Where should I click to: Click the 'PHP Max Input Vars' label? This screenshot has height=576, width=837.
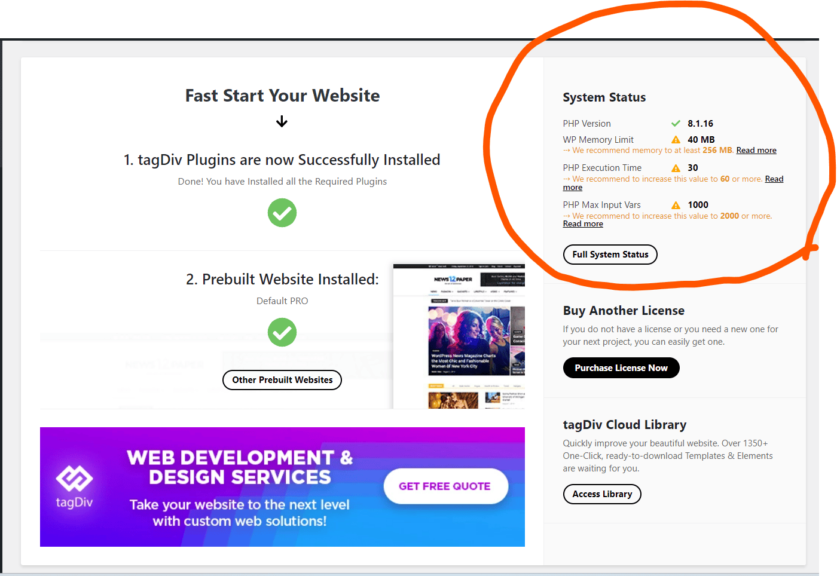pos(601,205)
